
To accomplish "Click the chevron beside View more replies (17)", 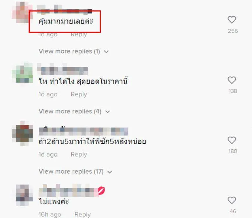I will [110, 172].
